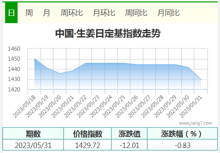Click the 涨跌幅（%） column header
Viewport: 220px width, 153px height.
coord(183,133)
